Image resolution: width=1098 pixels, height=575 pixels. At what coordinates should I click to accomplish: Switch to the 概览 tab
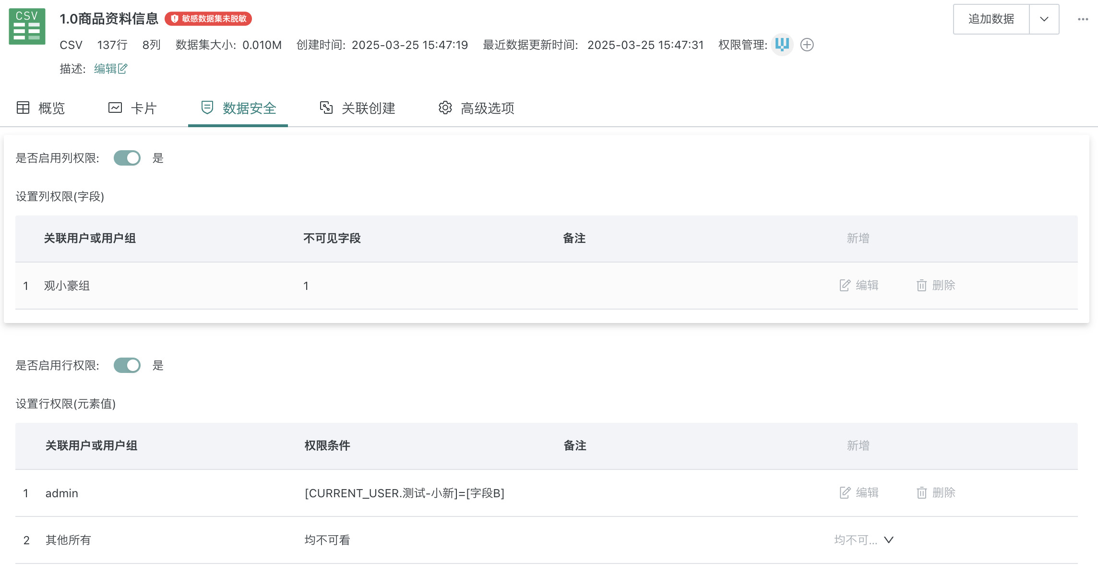(x=41, y=108)
